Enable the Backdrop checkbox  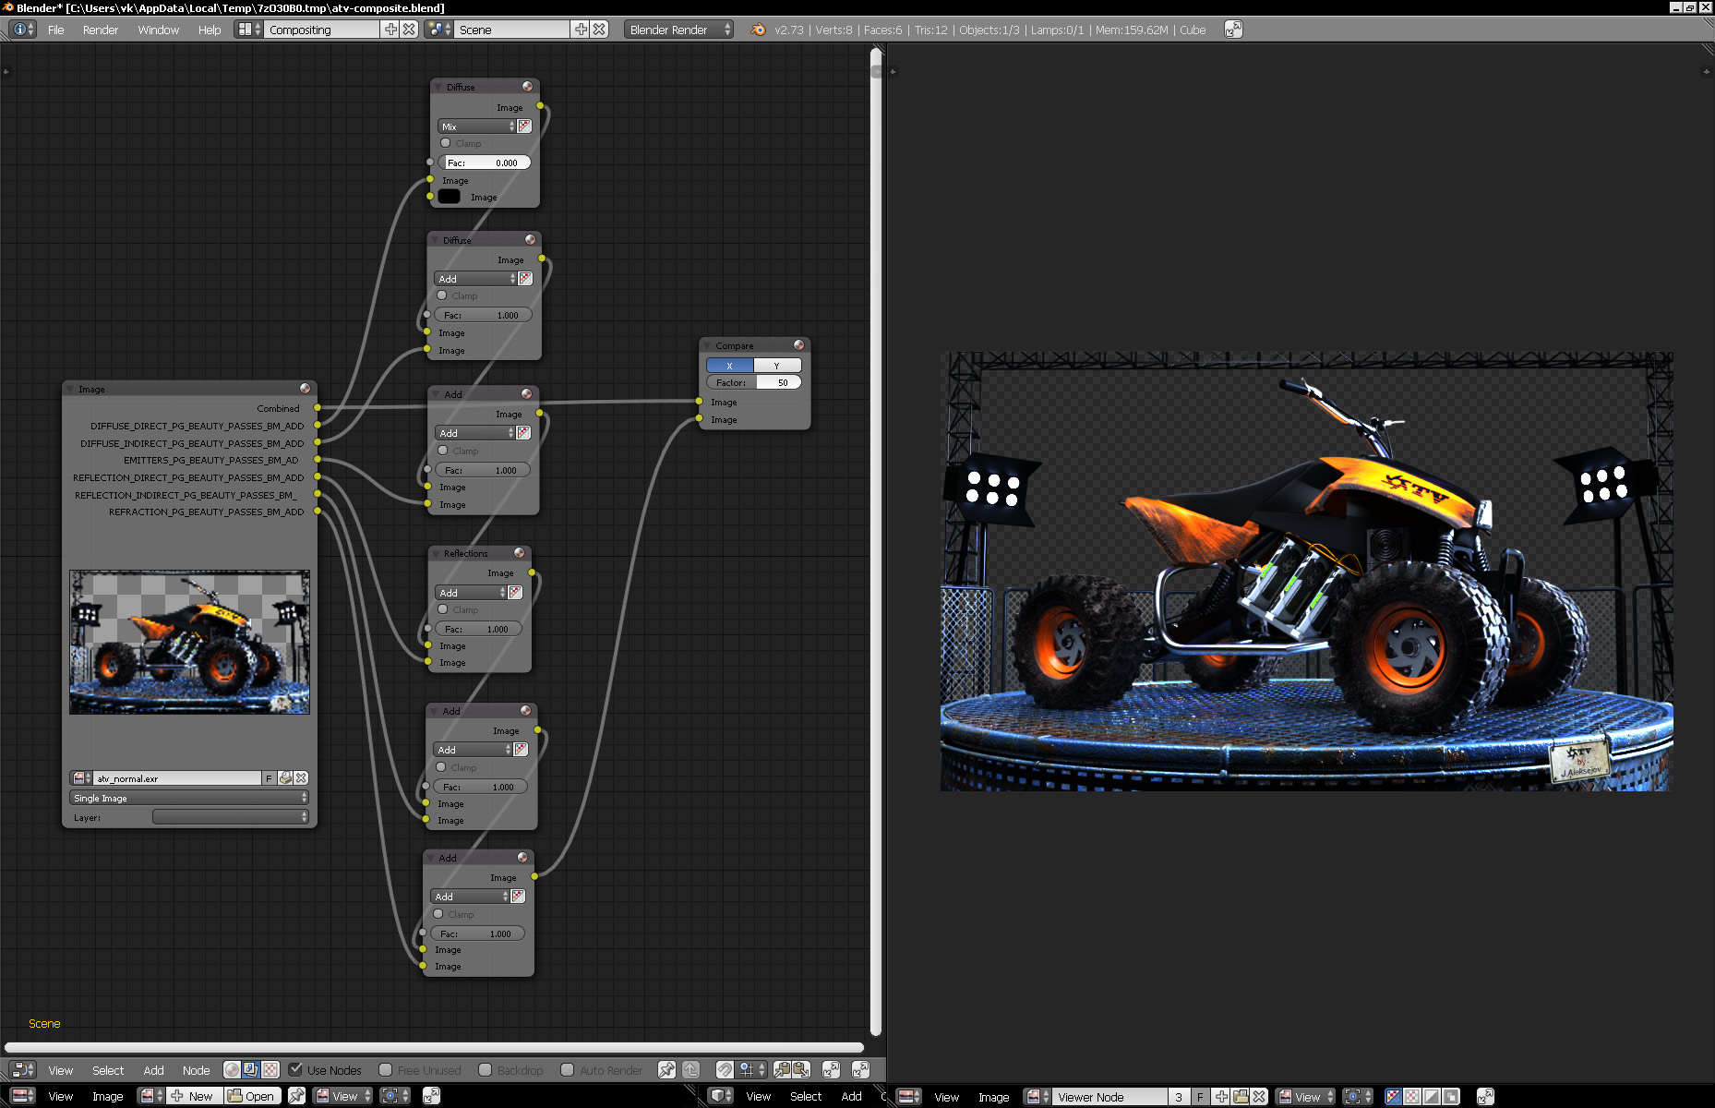486,1069
